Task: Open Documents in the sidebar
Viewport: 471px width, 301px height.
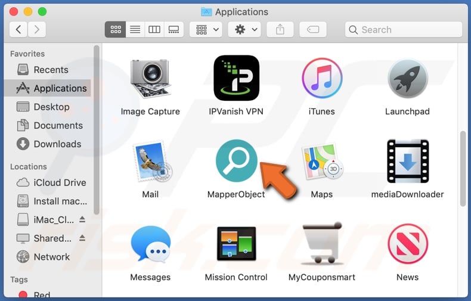Action: pyautogui.click(x=48, y=125)
